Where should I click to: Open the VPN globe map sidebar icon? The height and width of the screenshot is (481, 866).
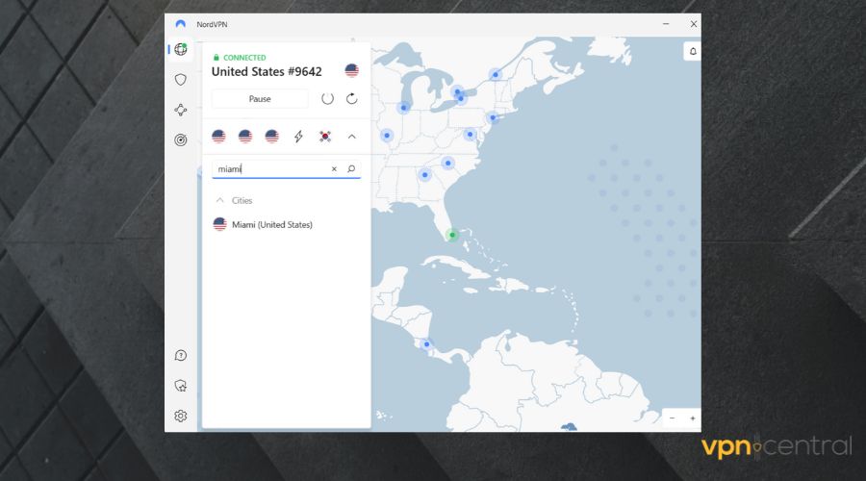pyautogui.click(x=181, y=49)
